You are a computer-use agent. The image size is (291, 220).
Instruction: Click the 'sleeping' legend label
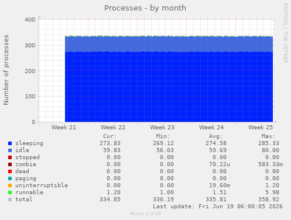[x=29, y=143]
